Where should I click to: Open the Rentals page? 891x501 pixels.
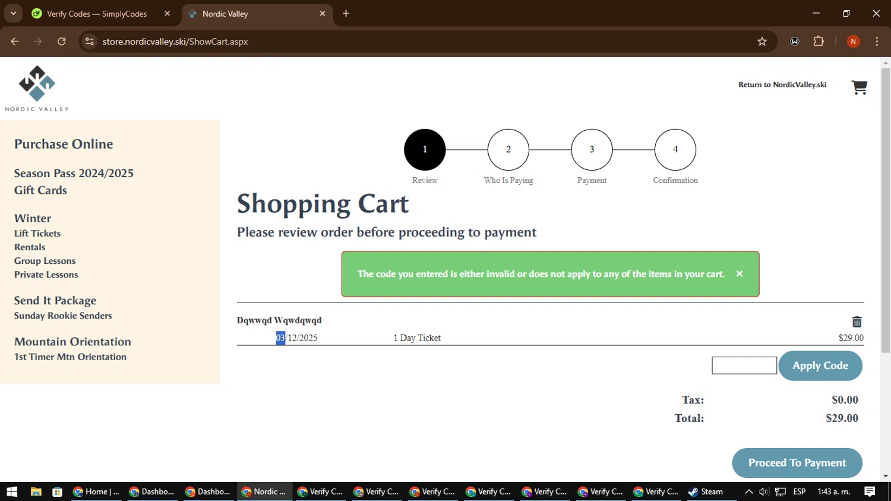30,247
